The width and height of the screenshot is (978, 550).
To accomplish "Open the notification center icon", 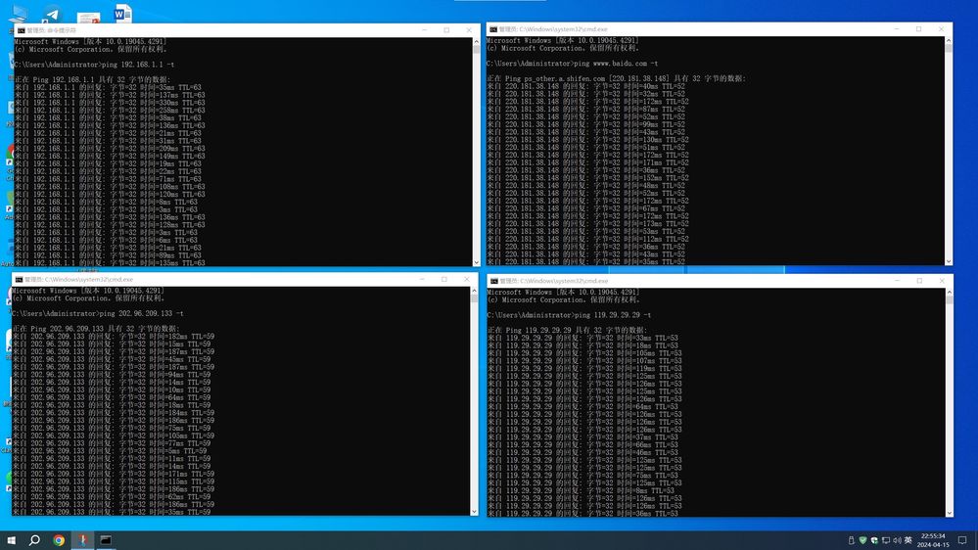I will tap(962, 540).
